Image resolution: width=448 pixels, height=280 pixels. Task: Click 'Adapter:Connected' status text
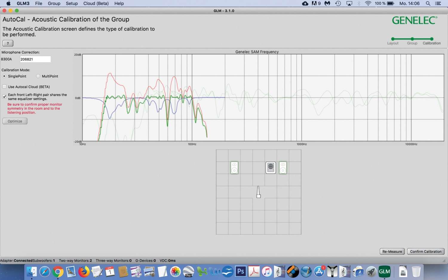tap(16, 261)
